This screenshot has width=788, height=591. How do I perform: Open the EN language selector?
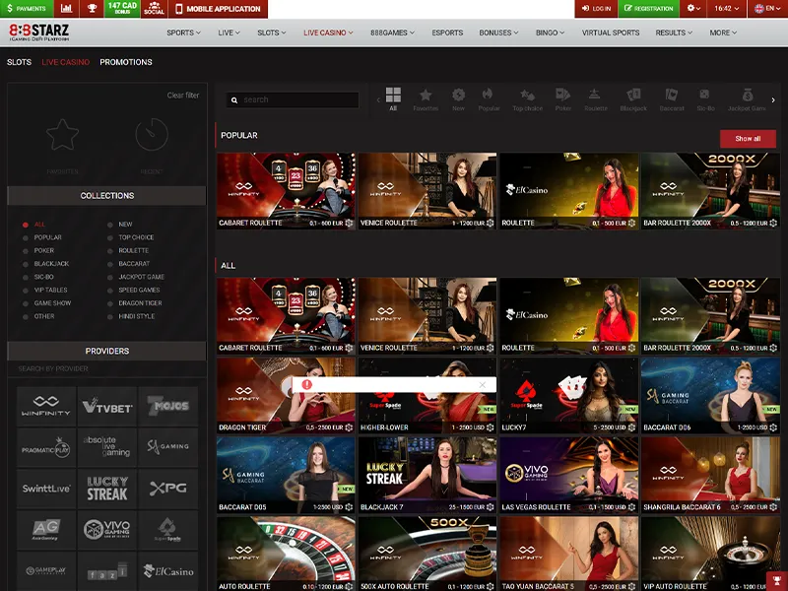(x=766, y=9)
